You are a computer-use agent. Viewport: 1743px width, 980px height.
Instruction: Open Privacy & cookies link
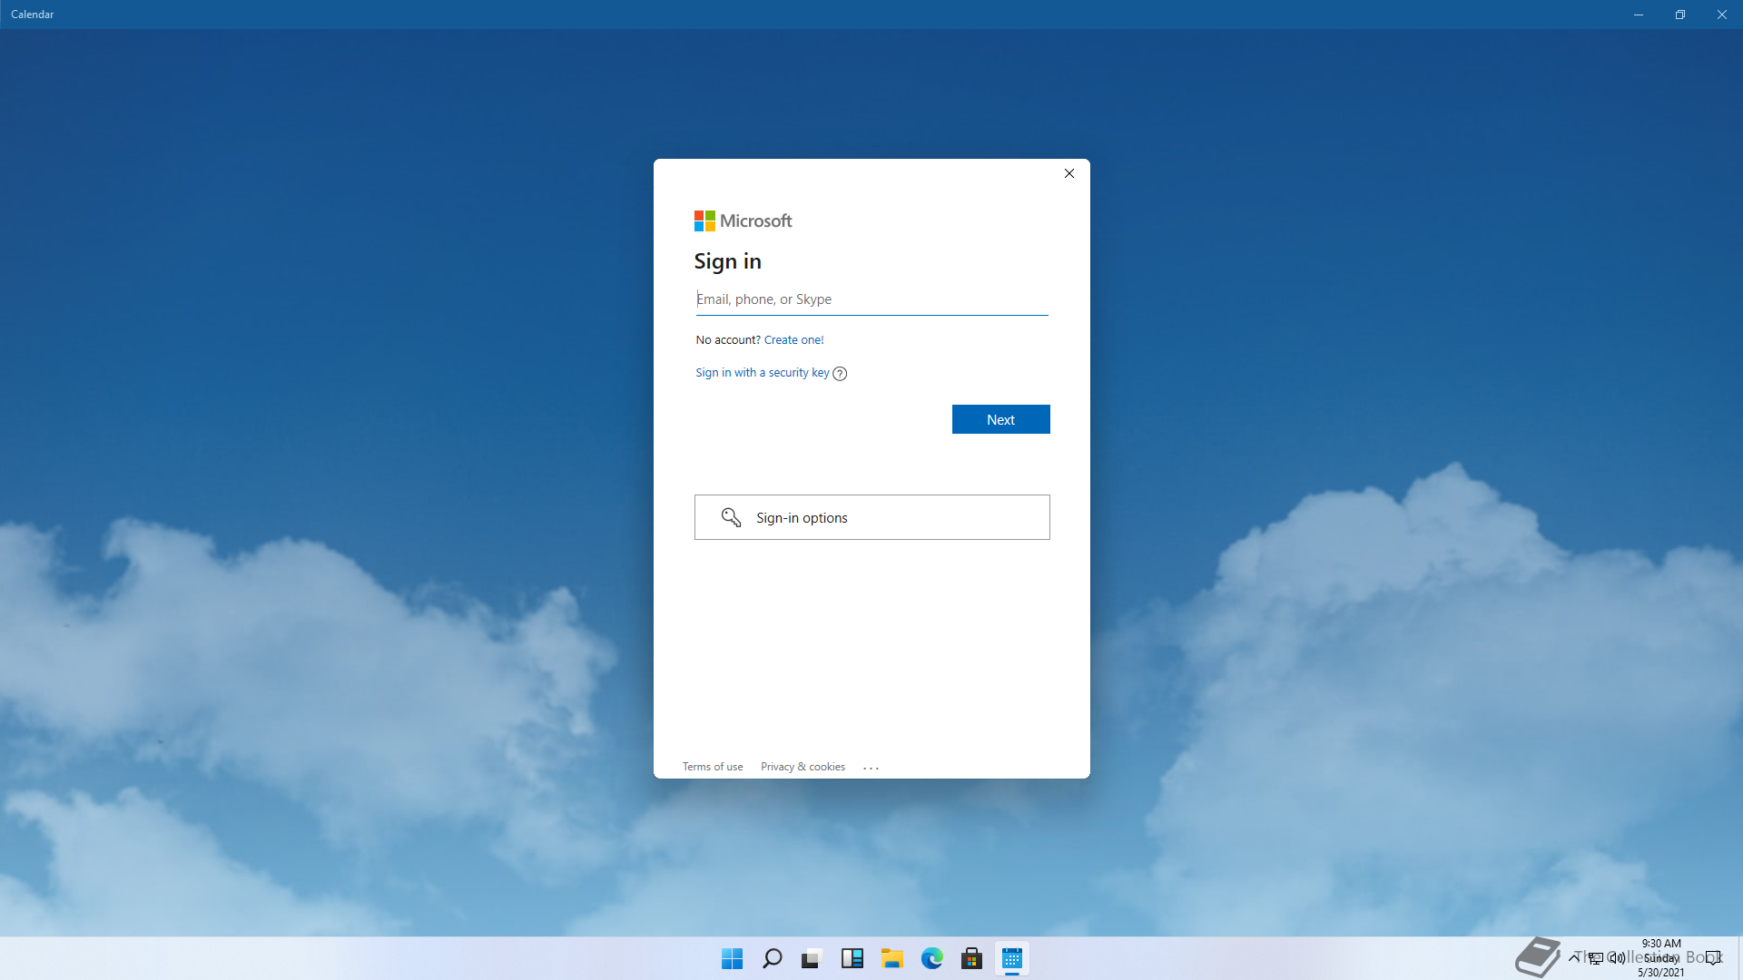click(x=803, y=767)
